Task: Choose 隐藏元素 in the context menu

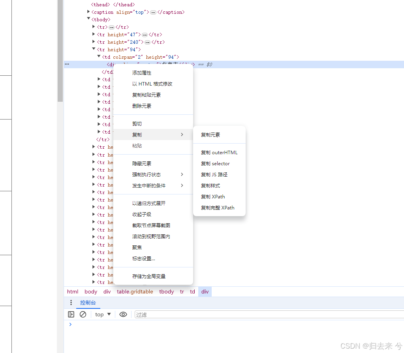Action: 153,163
